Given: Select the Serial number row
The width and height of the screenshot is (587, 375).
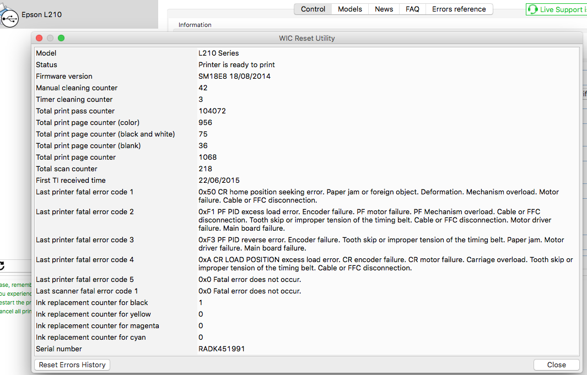Looking at the screenshot, I should tap(220, 349).
